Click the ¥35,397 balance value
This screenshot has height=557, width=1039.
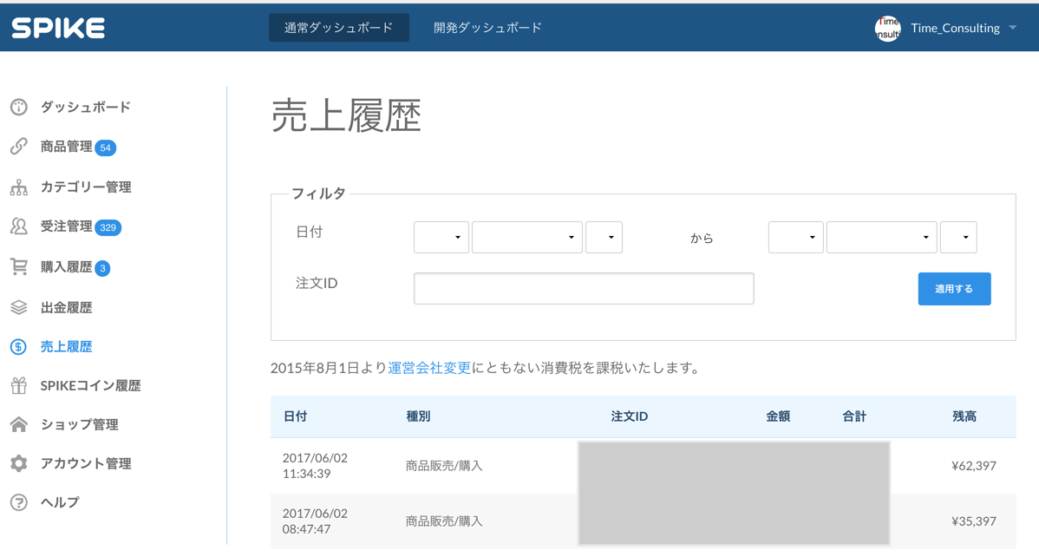coord(973,521)
